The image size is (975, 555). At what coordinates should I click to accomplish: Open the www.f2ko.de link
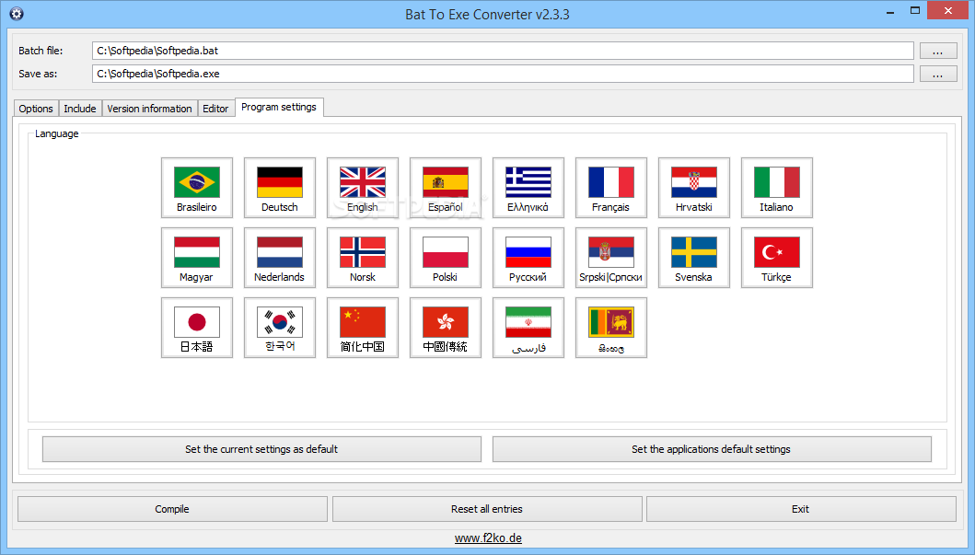coord(488,538)
